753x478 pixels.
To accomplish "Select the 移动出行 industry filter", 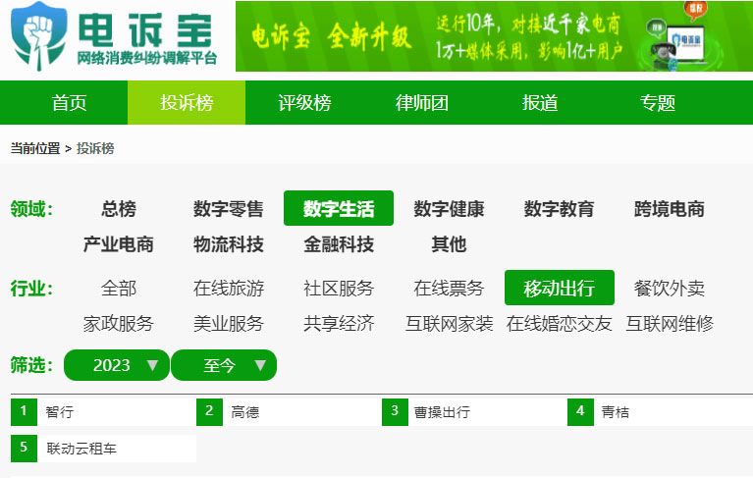I will [x=560, y=288].
